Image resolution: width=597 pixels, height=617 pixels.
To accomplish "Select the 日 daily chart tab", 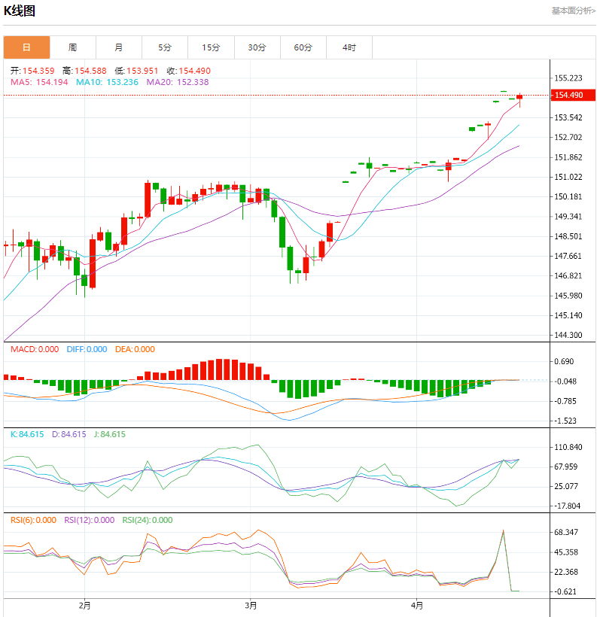I will coord(26,47).
